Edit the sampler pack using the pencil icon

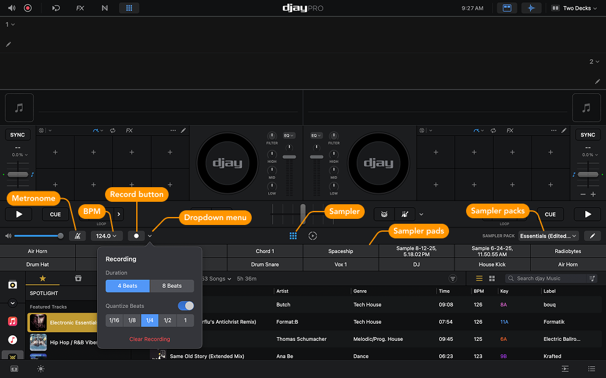(591, 235)
